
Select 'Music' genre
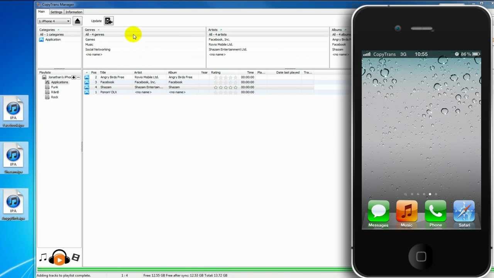pos(89,45)
